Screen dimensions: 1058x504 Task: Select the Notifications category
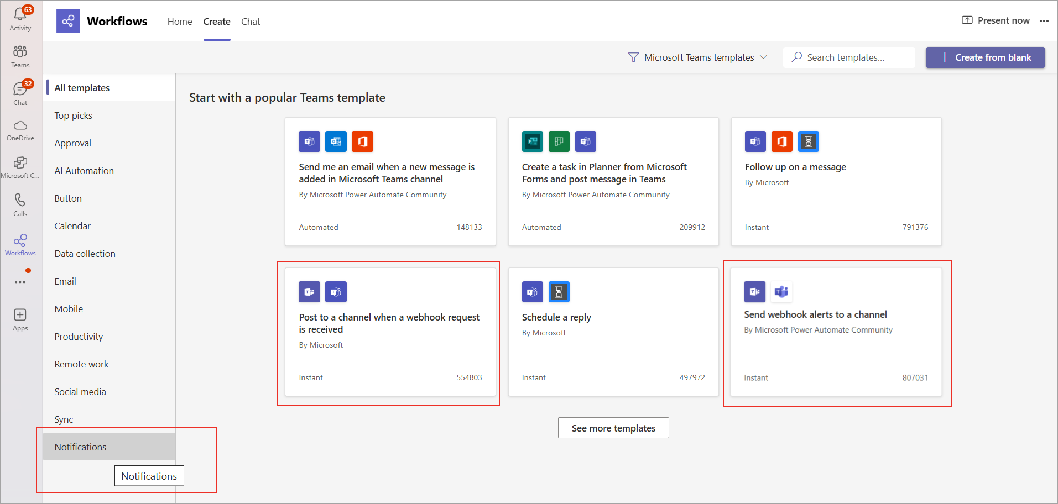[81, 447]
